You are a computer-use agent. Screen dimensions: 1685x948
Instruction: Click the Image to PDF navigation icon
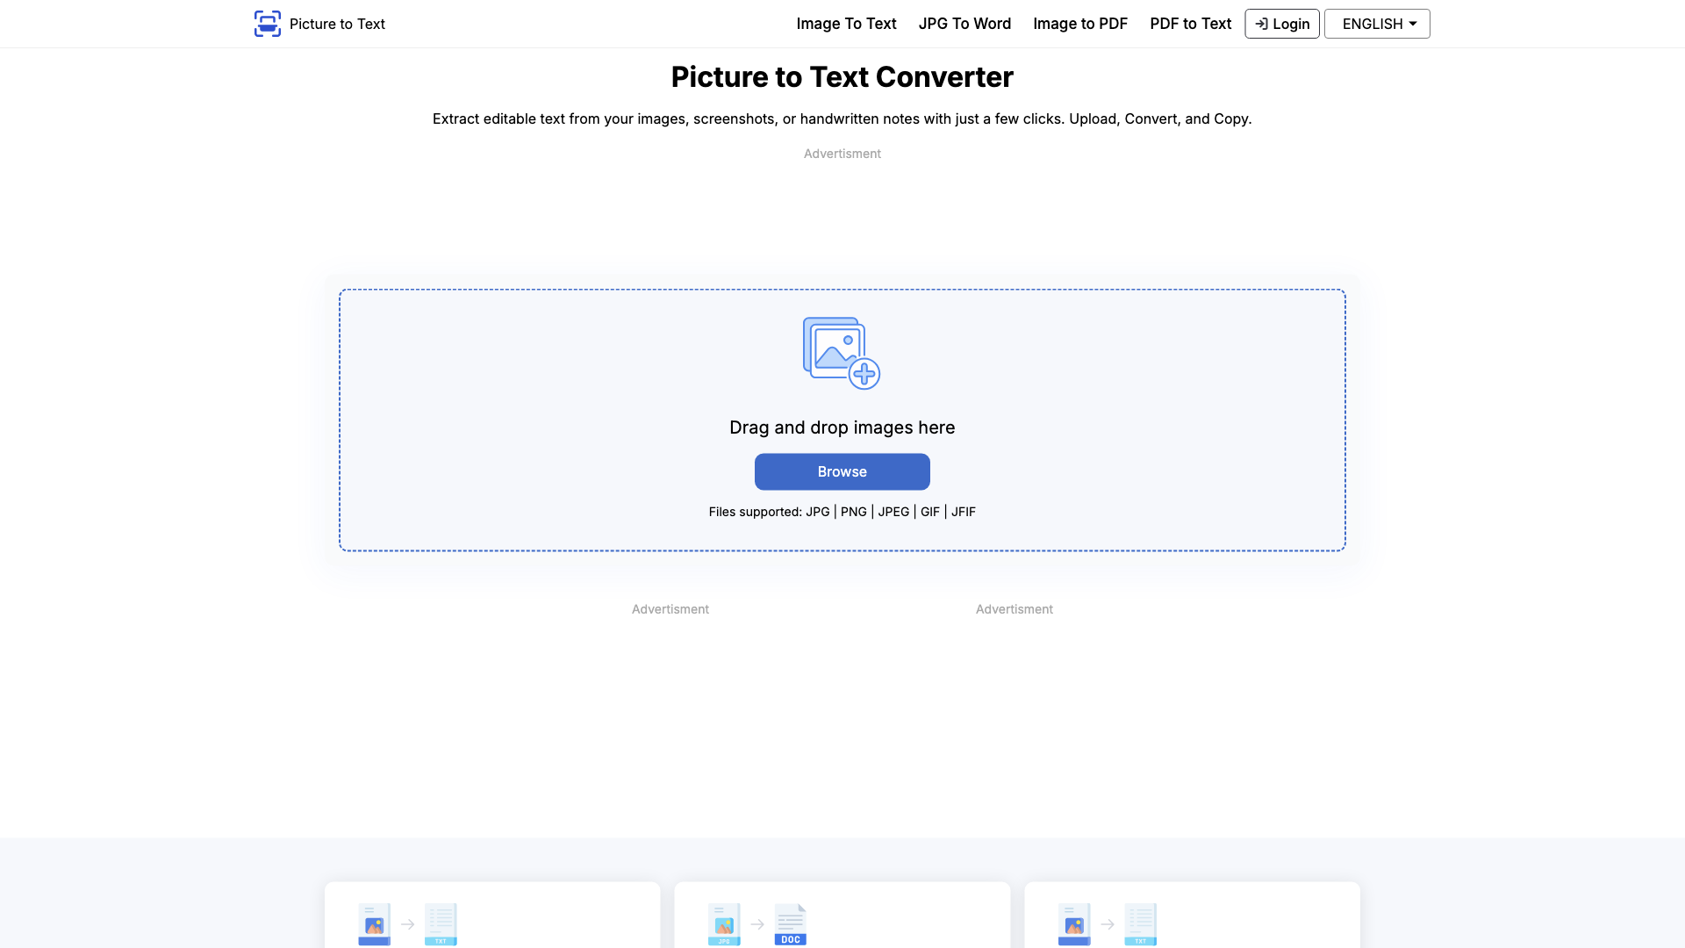coord(1079,23)
